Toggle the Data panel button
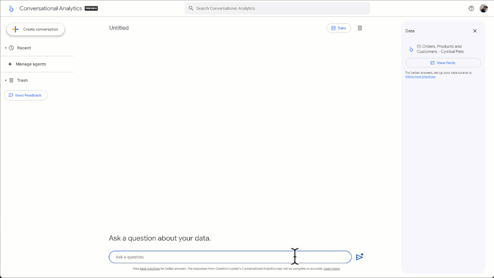Viewport: 494px width, 278px height. (339, 28)
